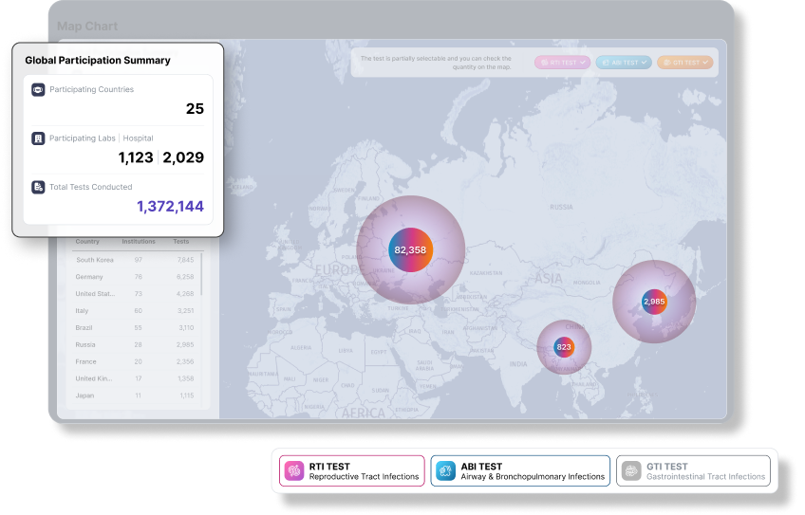This screenshot has width=805, height=515.
Task: Click the ASIA label on the map
Action: coord(549,279)
